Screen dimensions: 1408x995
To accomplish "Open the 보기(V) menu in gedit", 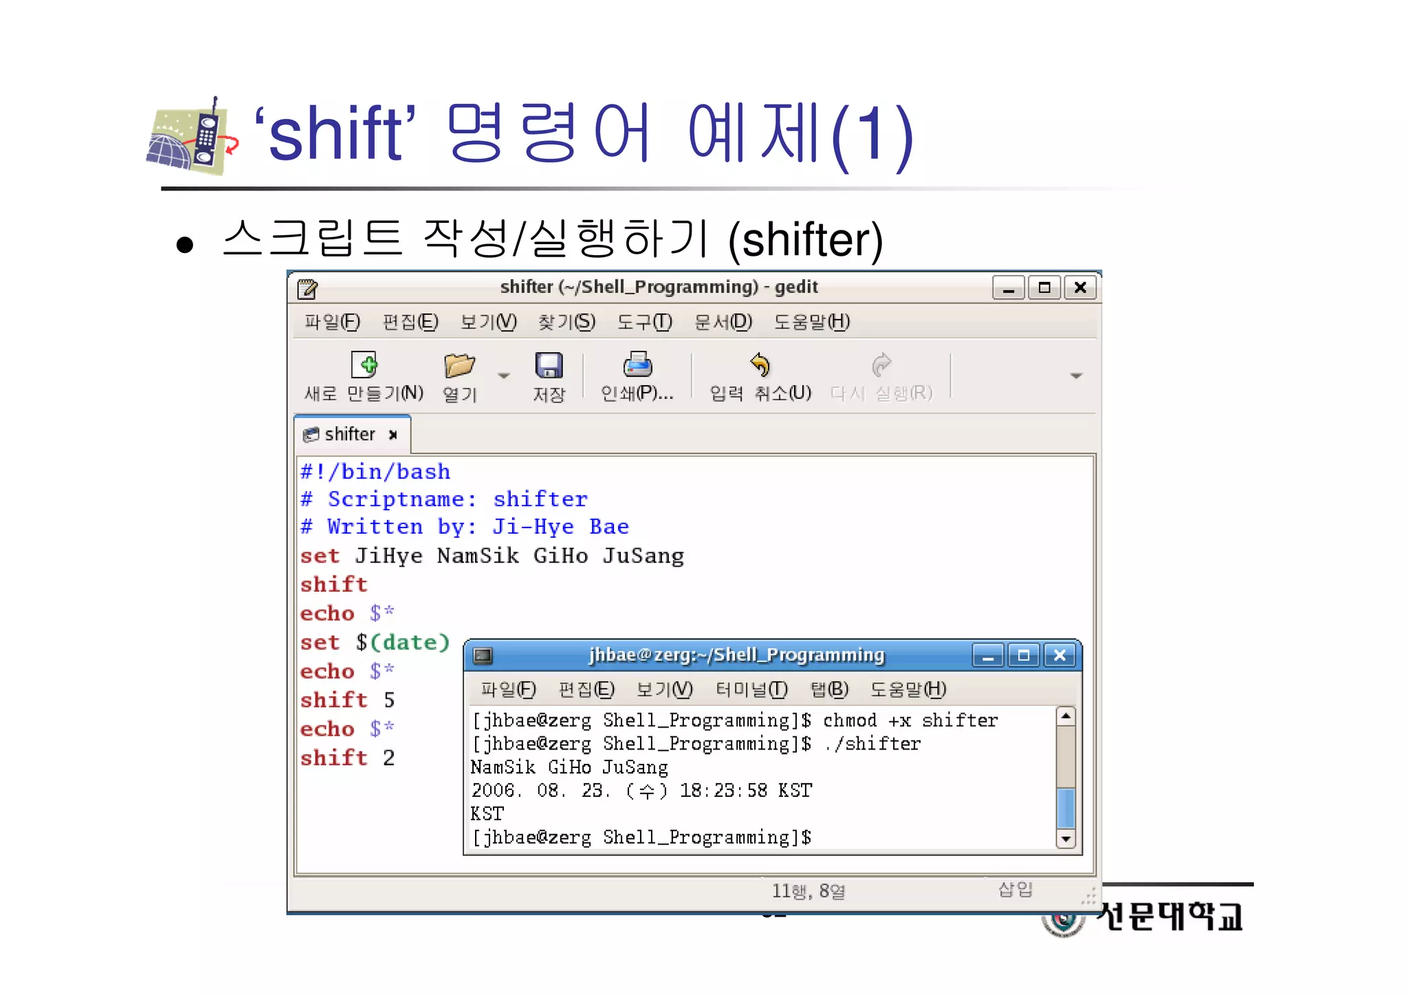I will tap(488, 322).
